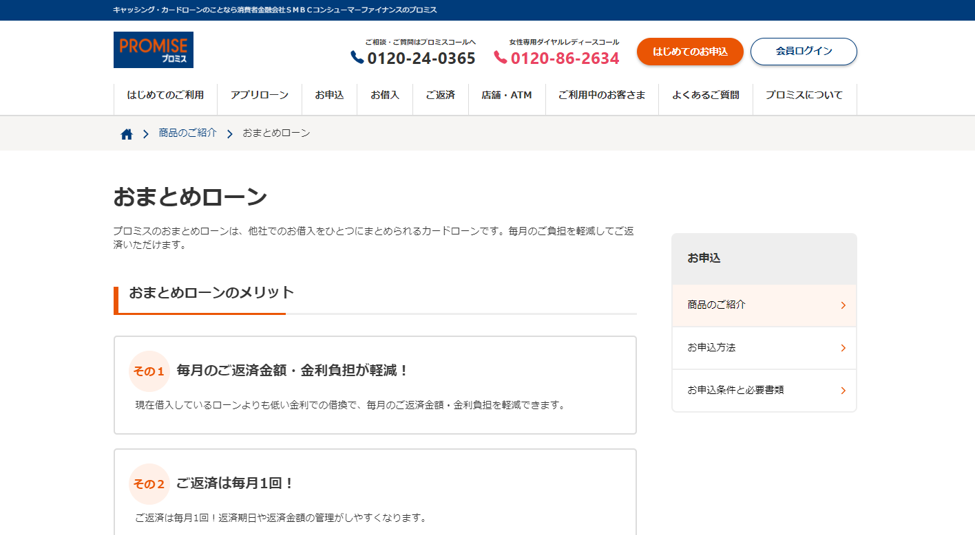Click the お申込 sidebar heading

[x=704, y=259]
